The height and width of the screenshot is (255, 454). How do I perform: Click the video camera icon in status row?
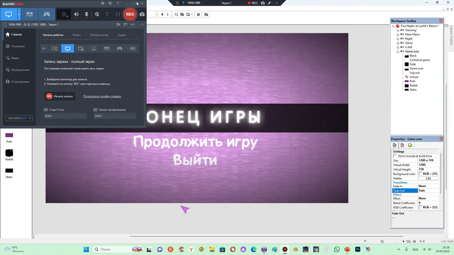pos(118,25)
